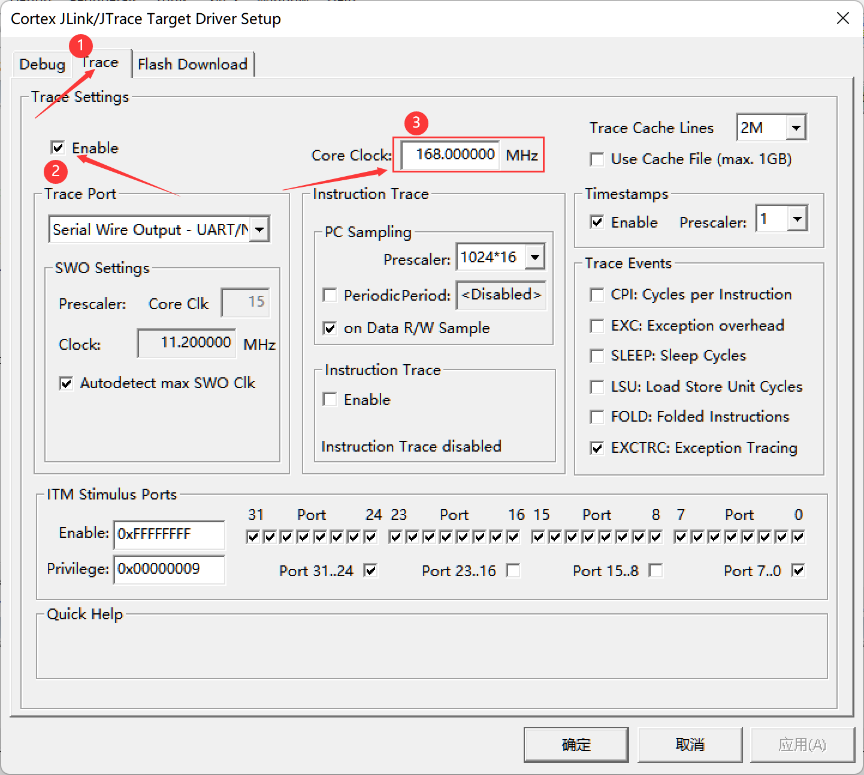
Task: Toggle Port 7..0 privilege checkbox
Action: pos(799,570)
